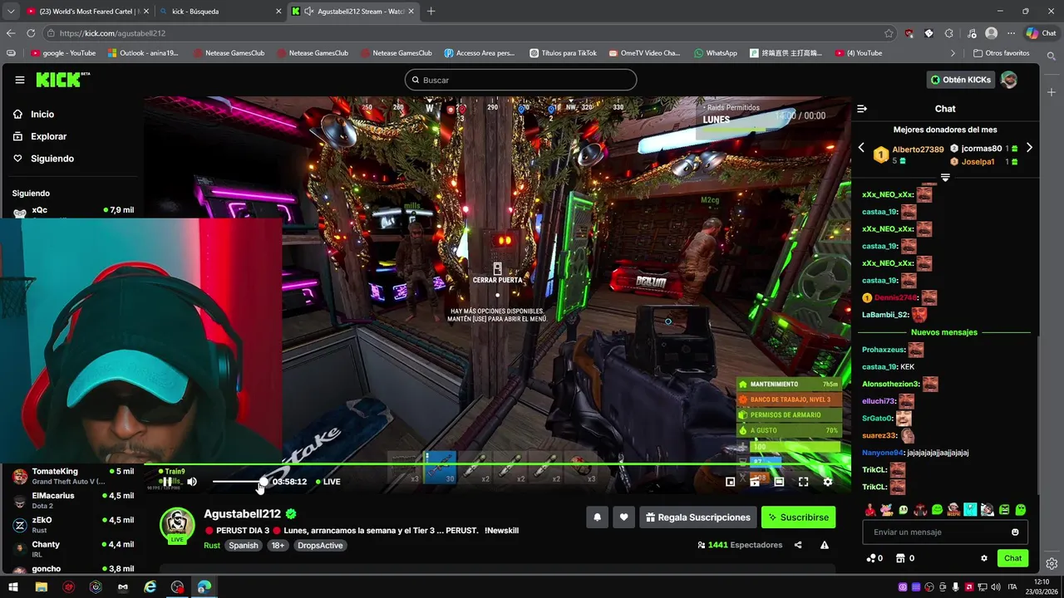Open the Kick hamburger sidebar menu
The width and height of the screenshot is (1064, 598).
[20, 80]
